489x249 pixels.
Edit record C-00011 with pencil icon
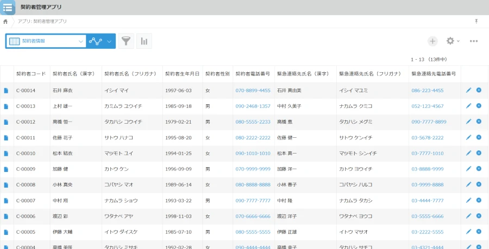tap(468, 137)
